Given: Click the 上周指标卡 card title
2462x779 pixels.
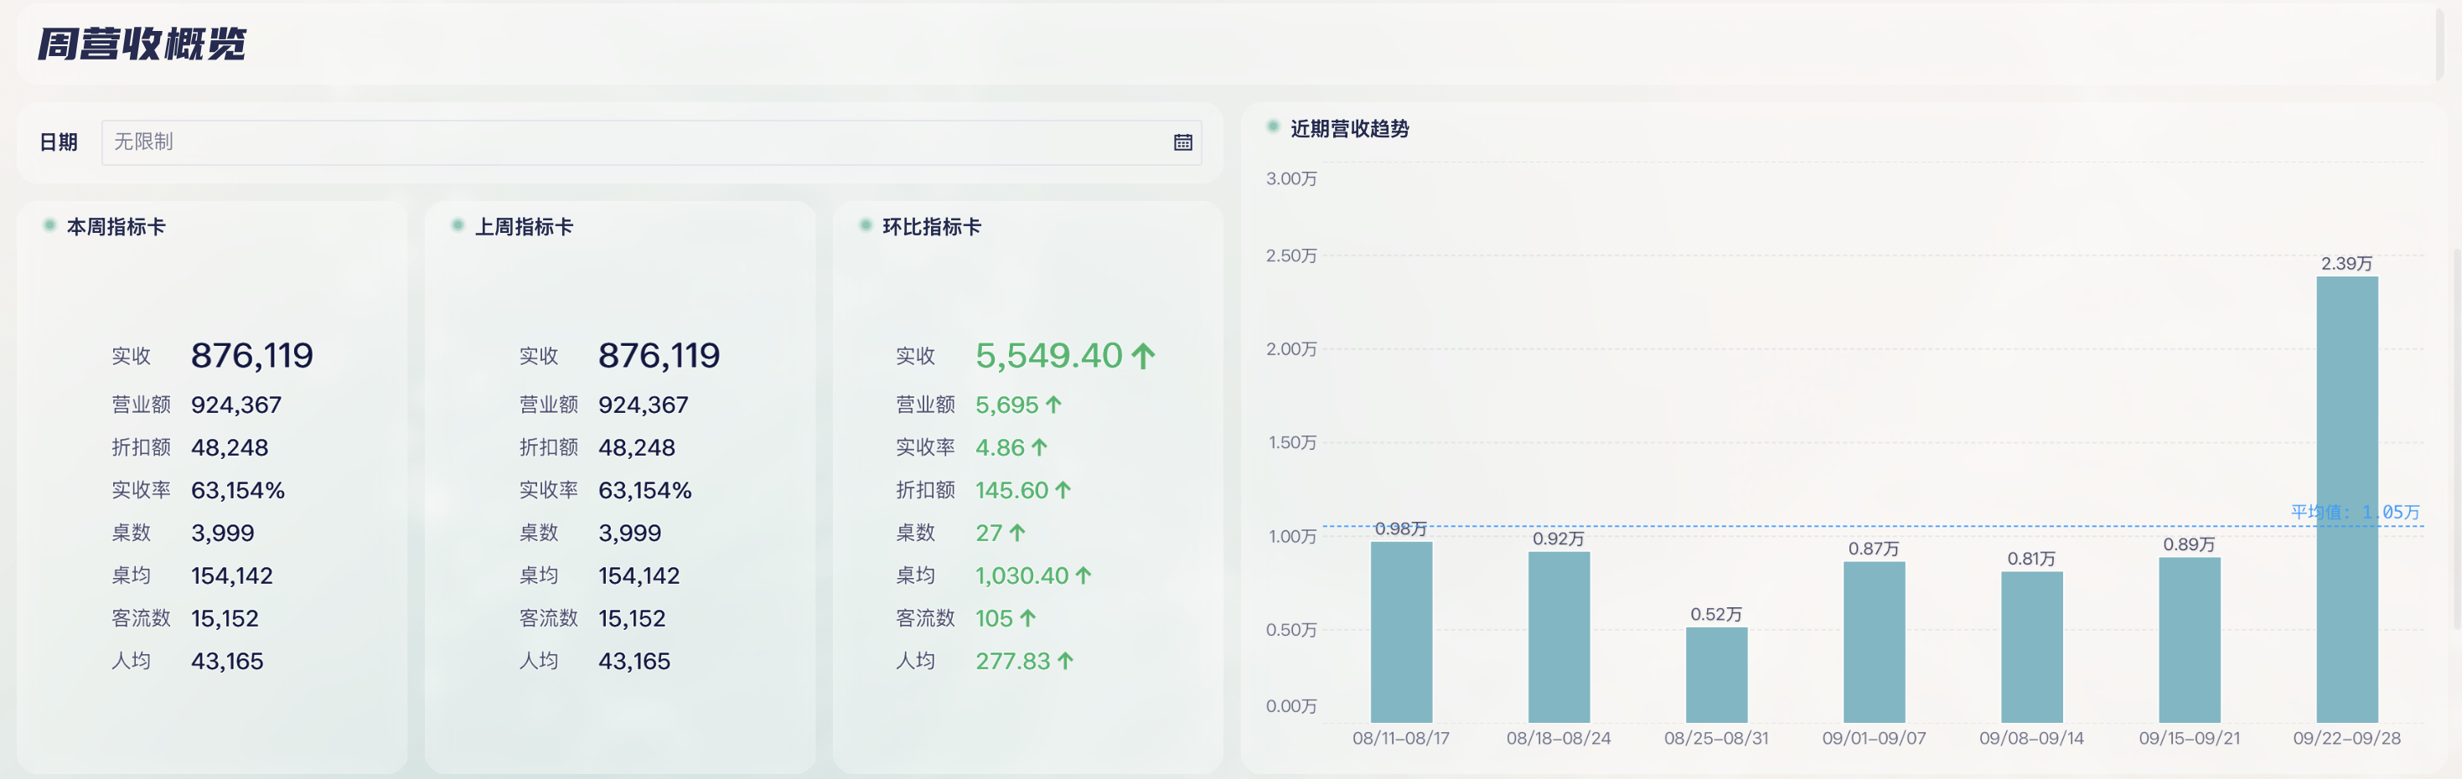Looking at the screenshot, I should tap(524, 226).
